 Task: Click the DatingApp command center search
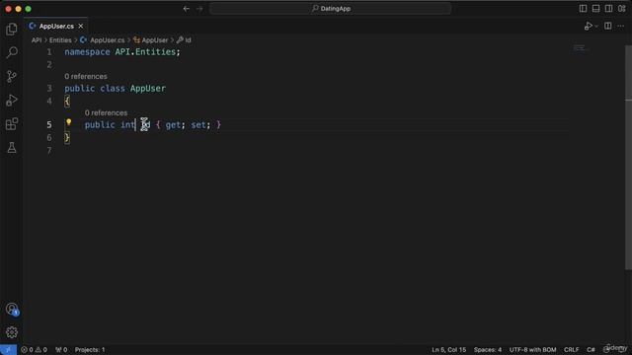(x=331, y=9)
